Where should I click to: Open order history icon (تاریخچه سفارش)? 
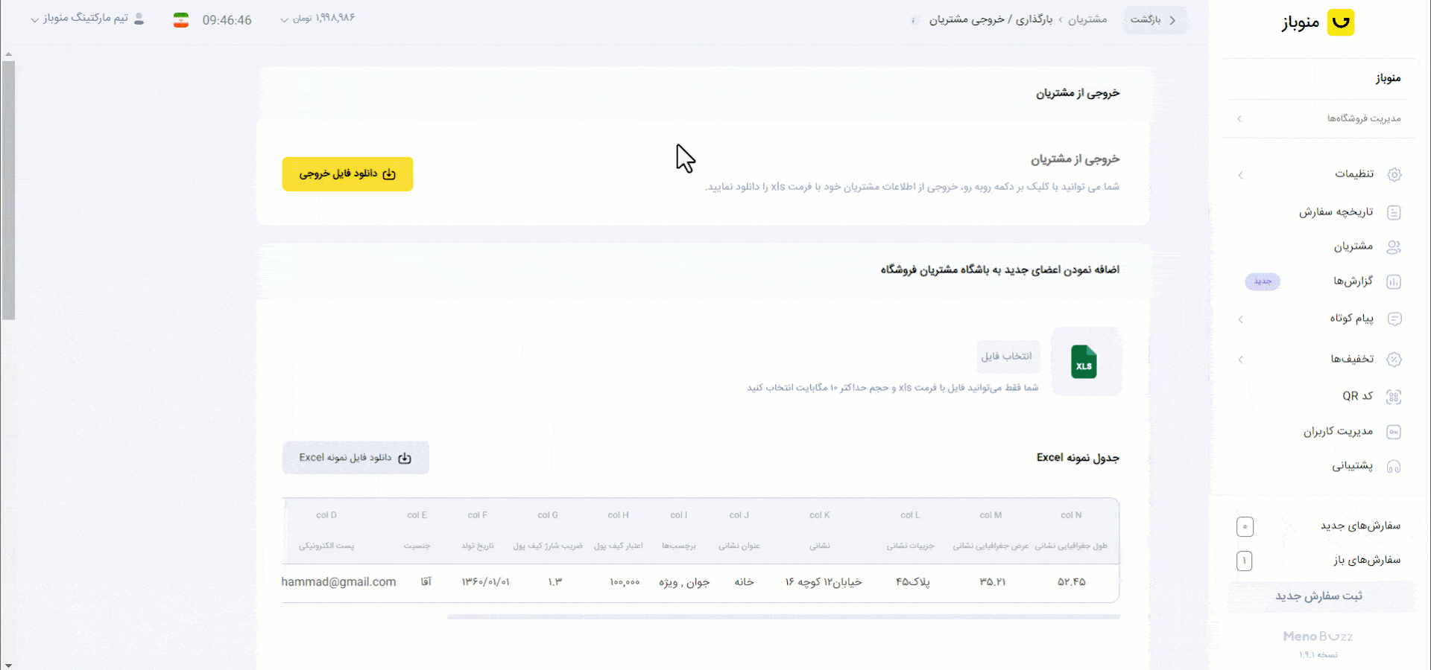point(1394,212)
